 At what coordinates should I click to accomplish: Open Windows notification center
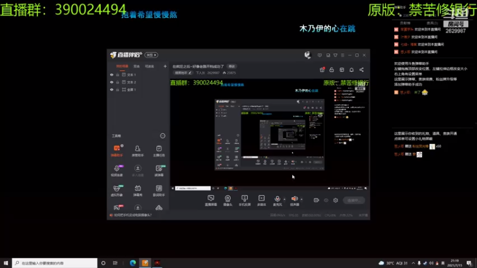tap(469, 263)
